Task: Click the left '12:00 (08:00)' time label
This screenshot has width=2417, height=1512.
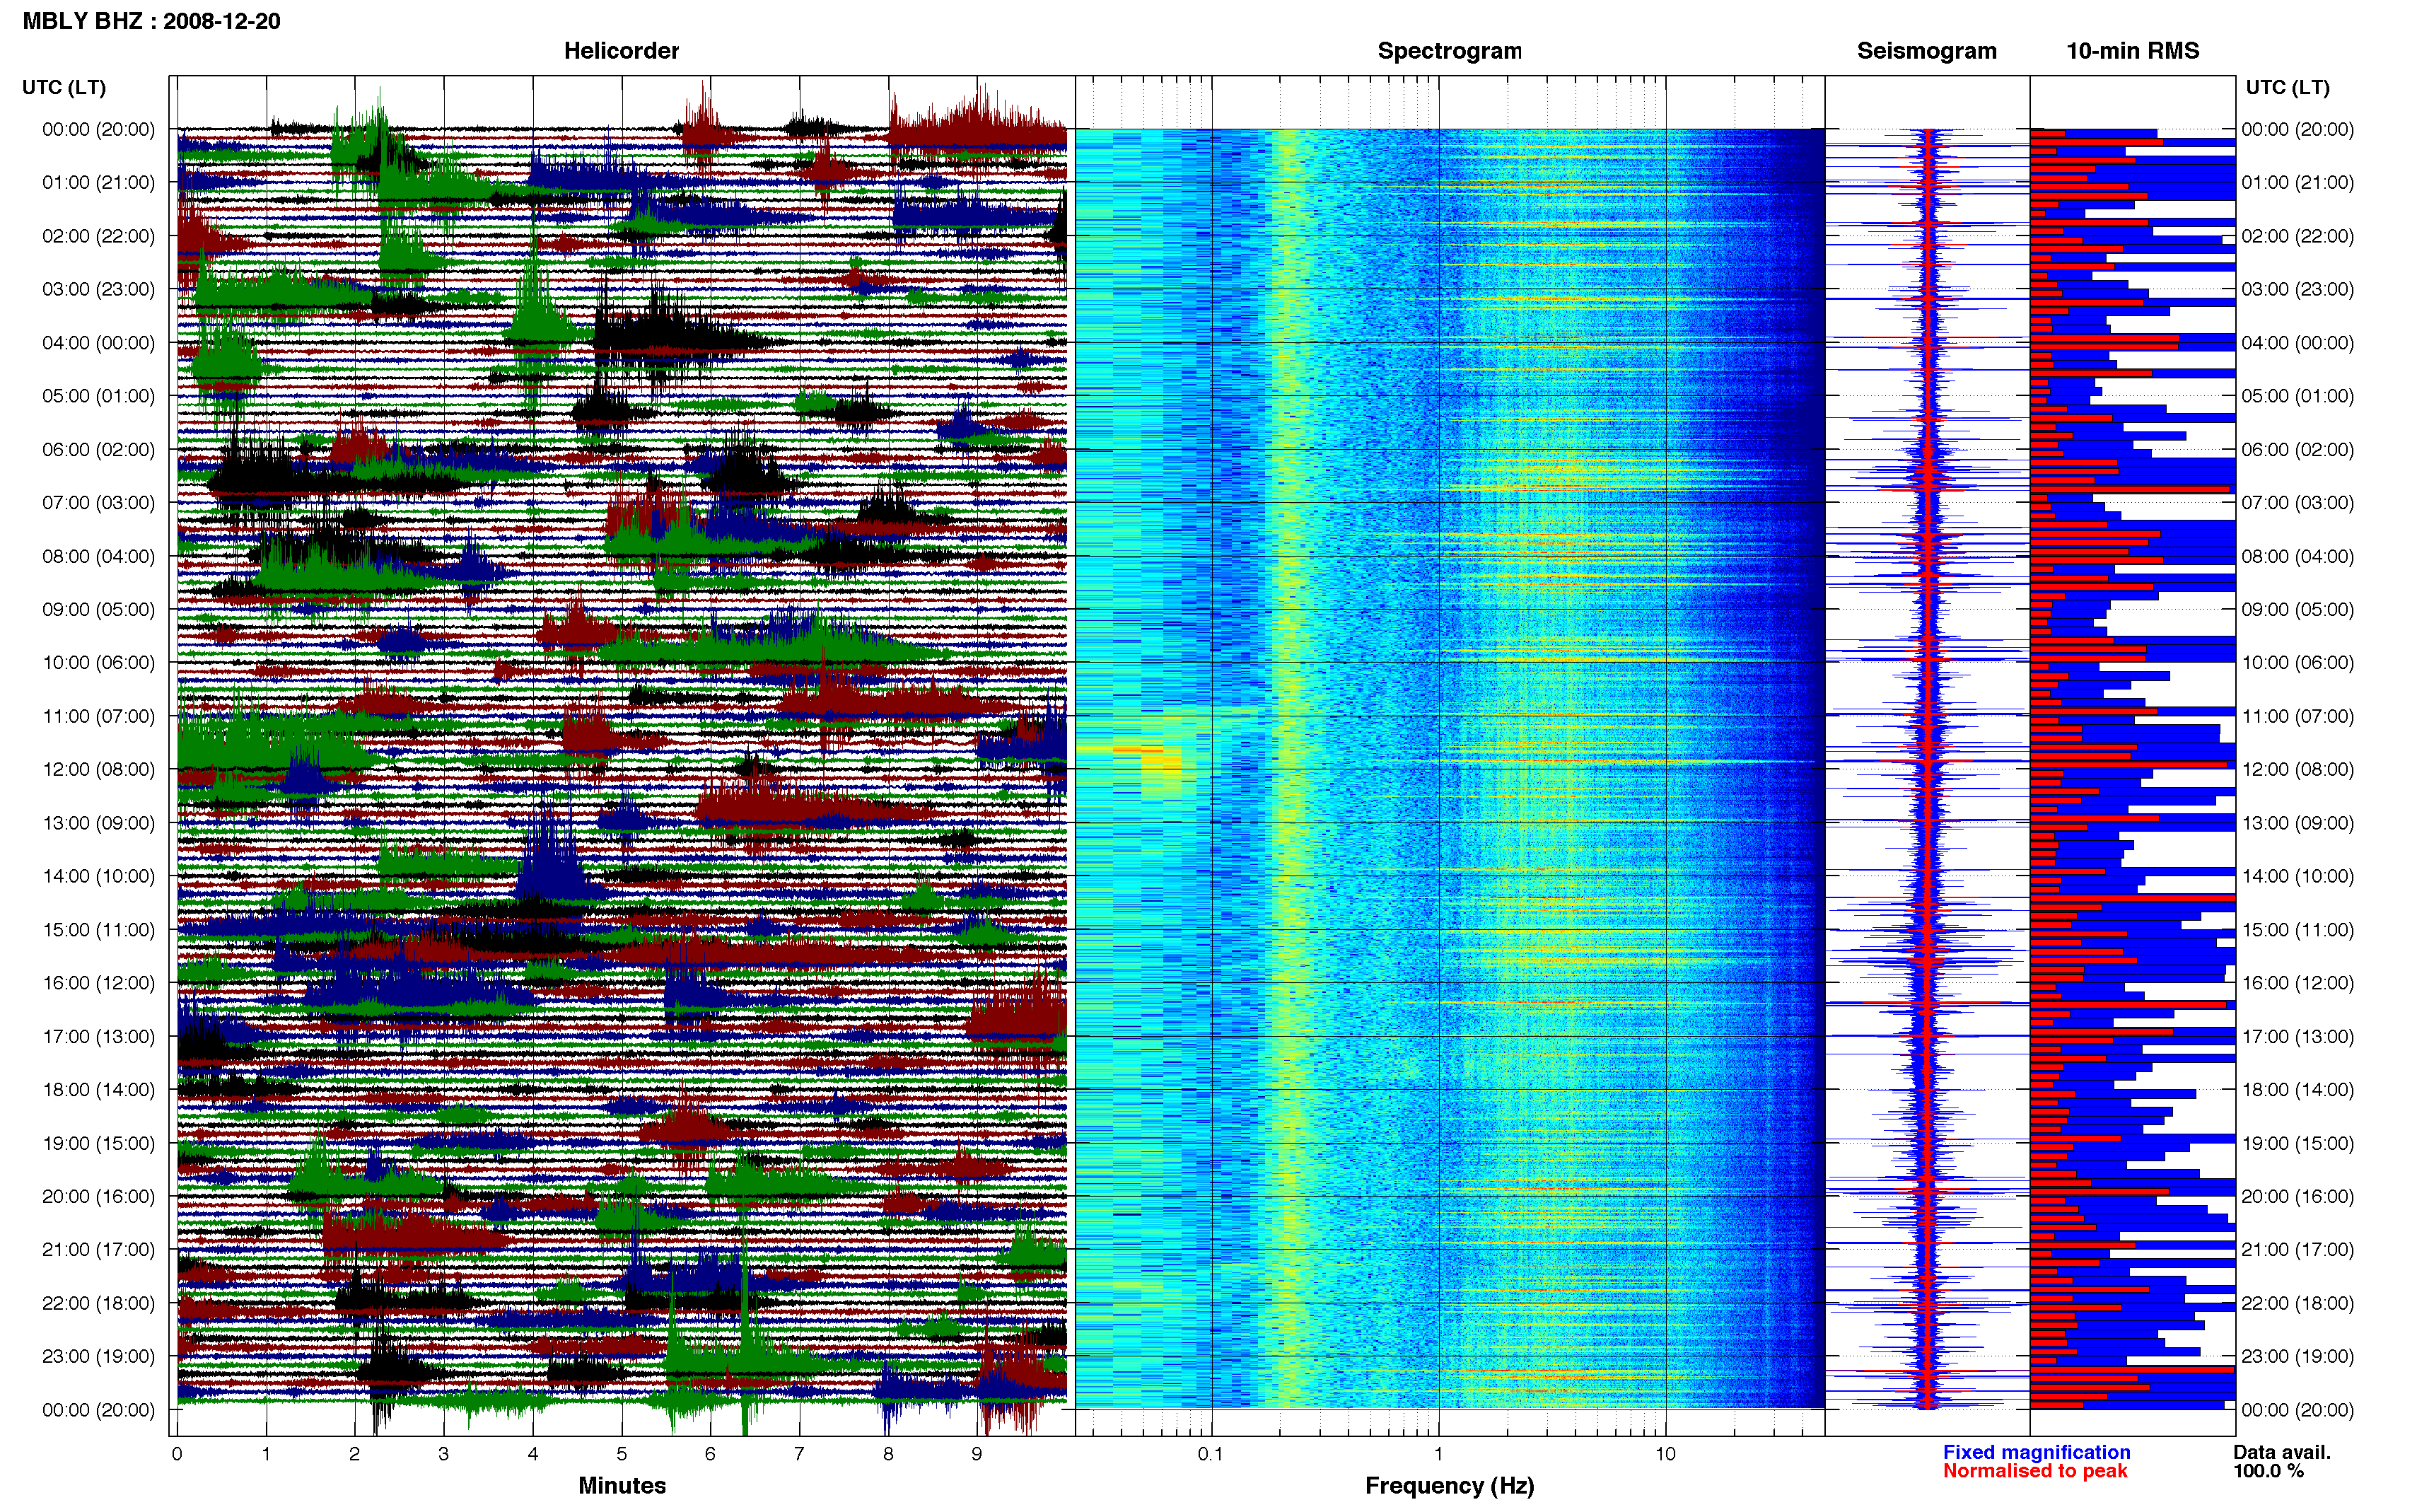Action: [98, 769]
